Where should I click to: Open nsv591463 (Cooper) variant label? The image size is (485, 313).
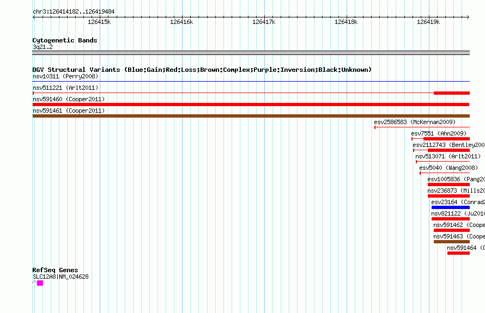point(459,236)
